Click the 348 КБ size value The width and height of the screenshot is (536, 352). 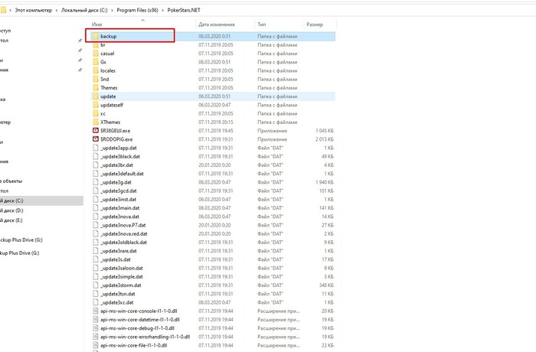[x=326, y=285]
